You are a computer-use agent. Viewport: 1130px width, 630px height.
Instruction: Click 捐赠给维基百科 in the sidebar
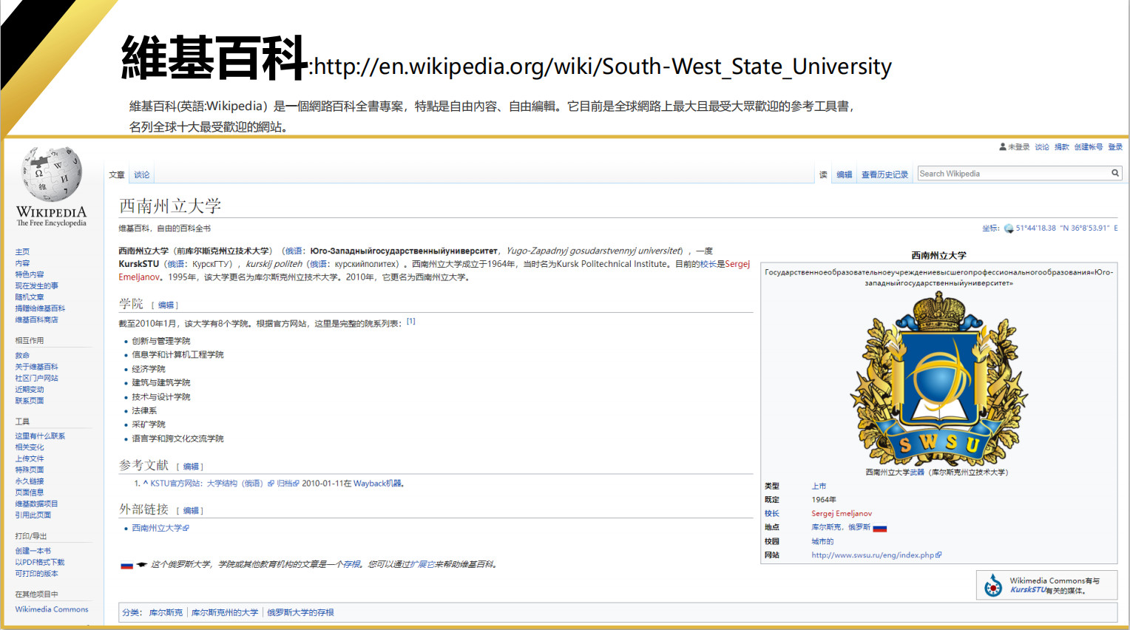tap(40, 308)
